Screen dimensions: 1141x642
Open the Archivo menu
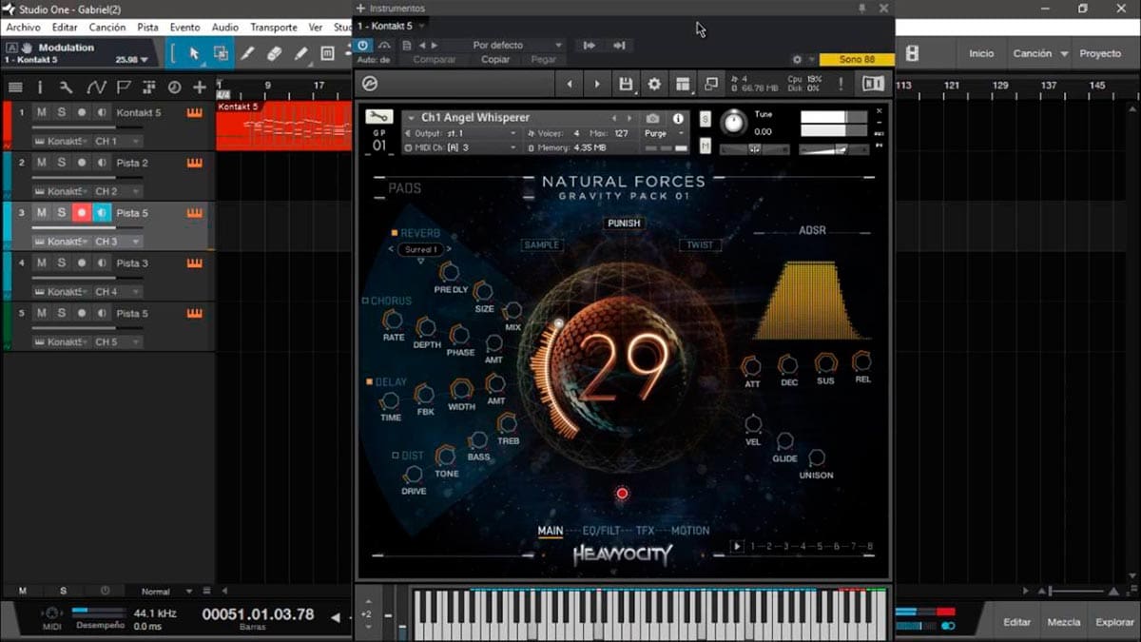pos(24,28)
